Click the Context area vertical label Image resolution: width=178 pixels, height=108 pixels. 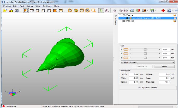point(116,20)
